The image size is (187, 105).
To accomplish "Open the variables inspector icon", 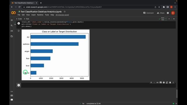I will pyautogui.click(x=12, y=31).
